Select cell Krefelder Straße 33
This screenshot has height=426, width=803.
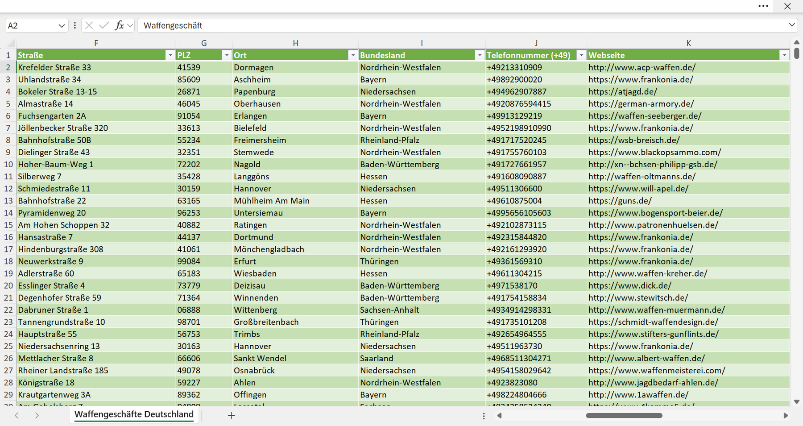(96, 67)
